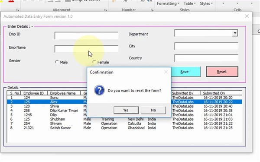Click the pink Reset button
Viewport: 260px width, 162px height.
click(222, 72)
